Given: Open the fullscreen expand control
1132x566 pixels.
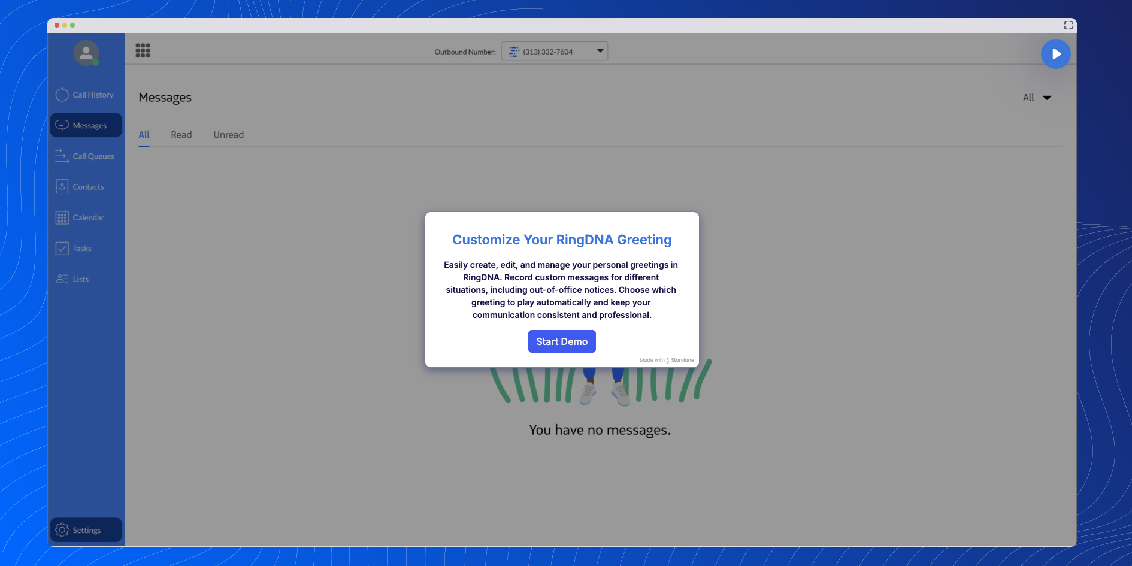Looking at the screenshot, I should click(x=1068, y=25).
